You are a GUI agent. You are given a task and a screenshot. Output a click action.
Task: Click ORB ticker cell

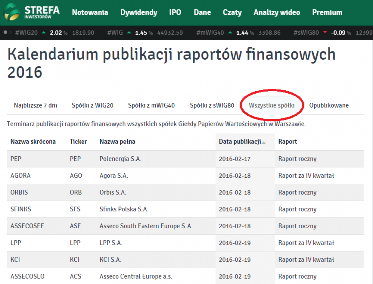(x=76, y=192)
